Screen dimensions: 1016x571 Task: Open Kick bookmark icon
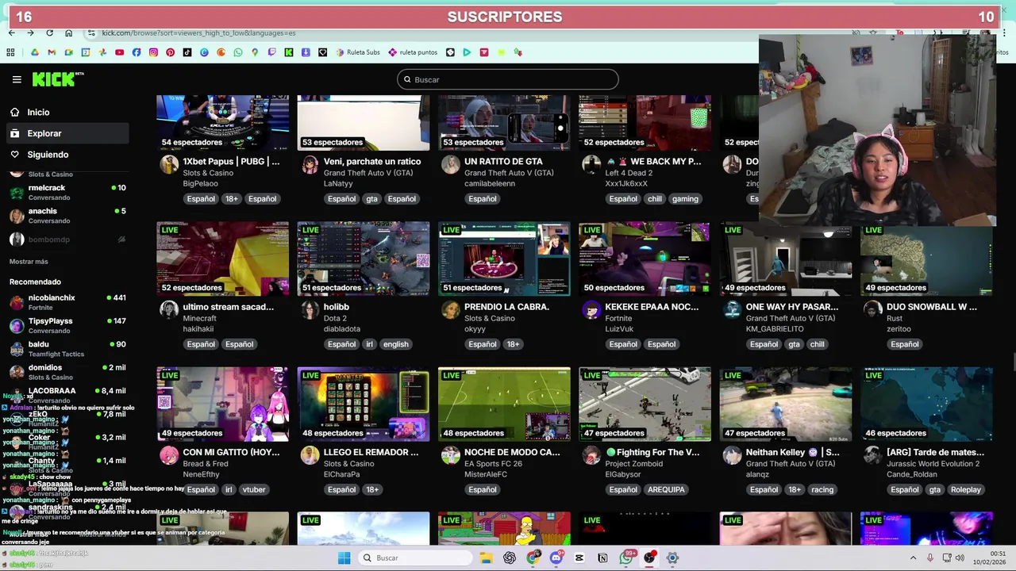(289, 52)
